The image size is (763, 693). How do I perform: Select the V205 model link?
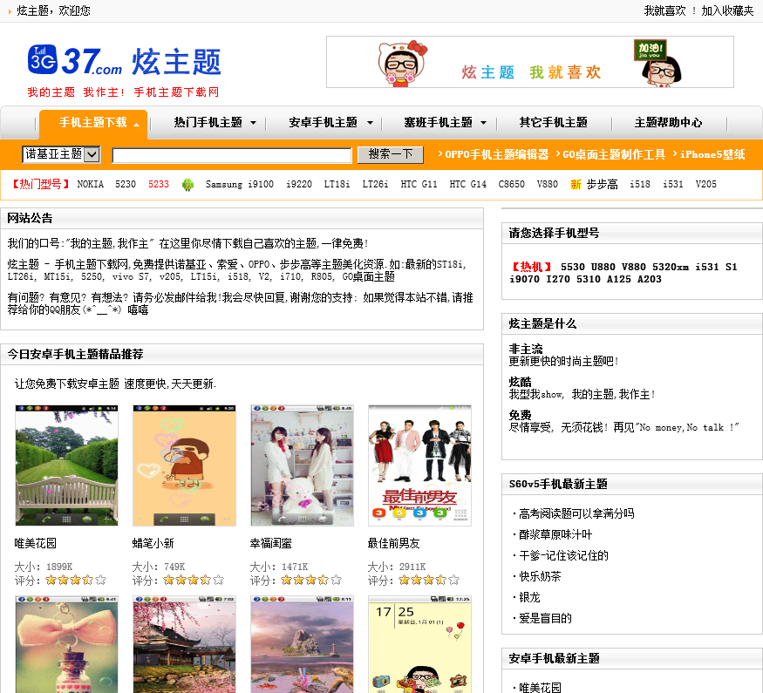(705, 184)
